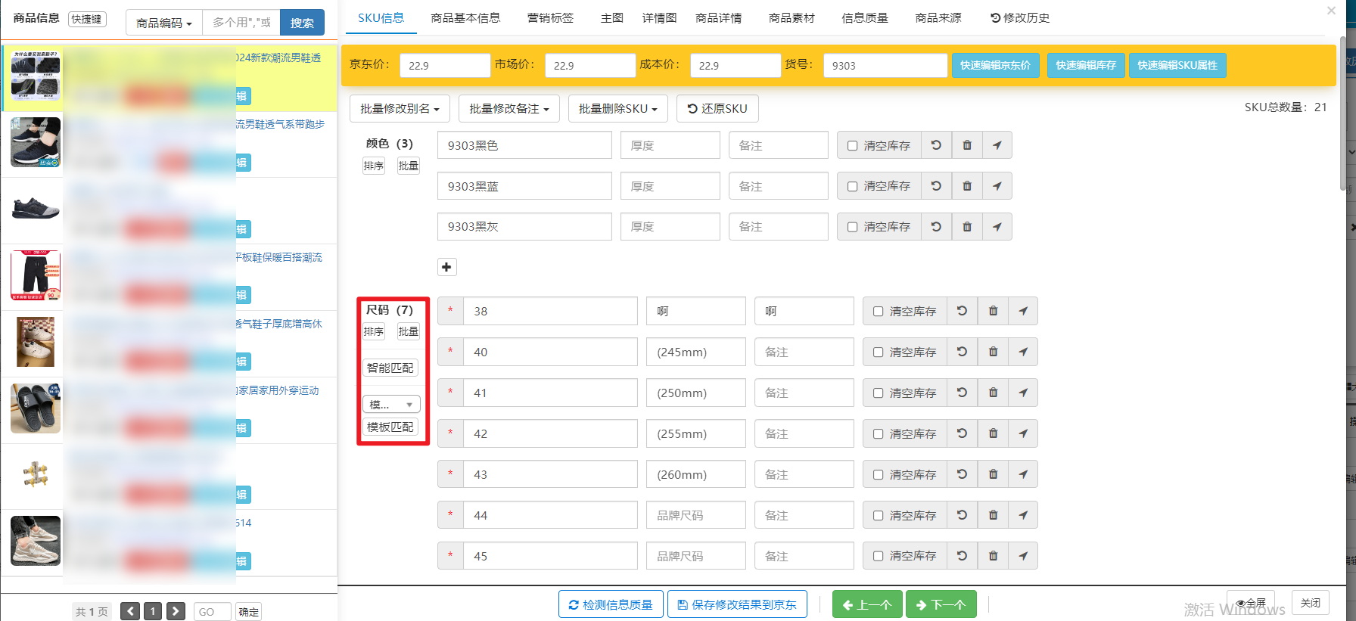Delete size 38 row with trash icon
1356x621 pixels.
tap(993, 311)
